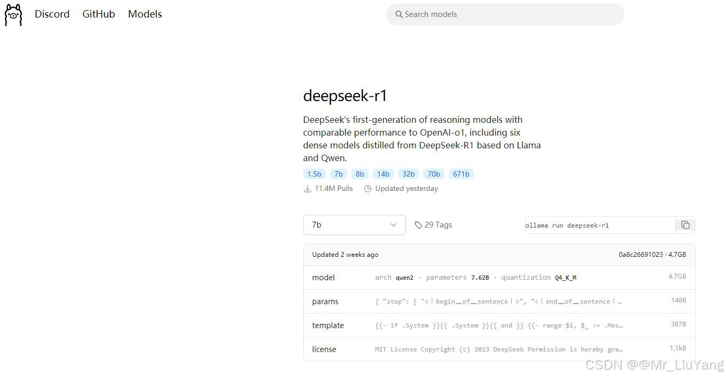This screenshot has height=377, width=726.
Task: View all 29 Tags
Action: [438, 224]
